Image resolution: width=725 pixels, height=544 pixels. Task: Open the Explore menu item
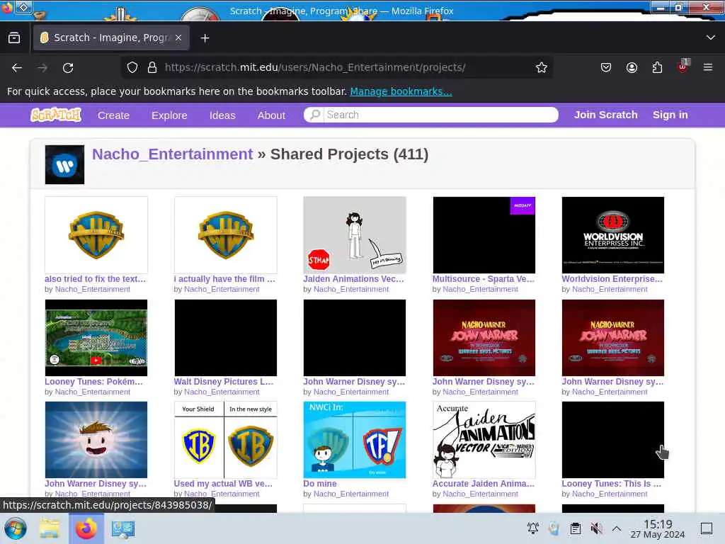click(169, 115)
